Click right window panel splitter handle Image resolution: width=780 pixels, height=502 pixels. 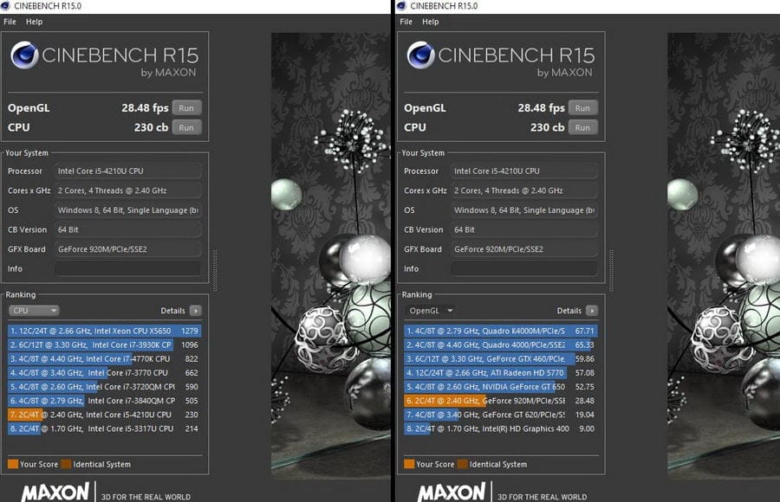[611, 270]
